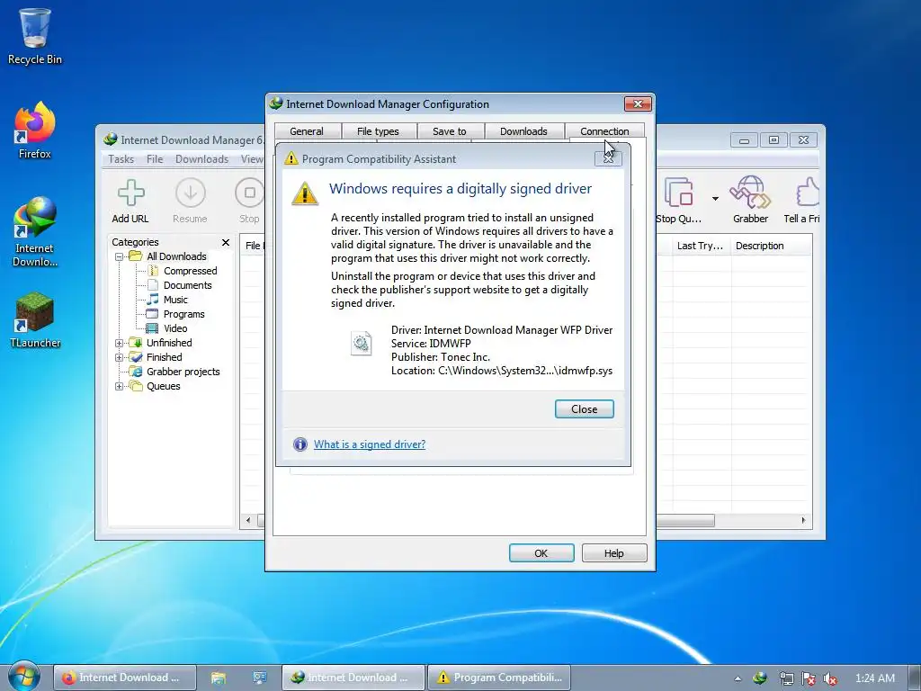Open TLauncher desktop shortcut

[x=35, y=320]
